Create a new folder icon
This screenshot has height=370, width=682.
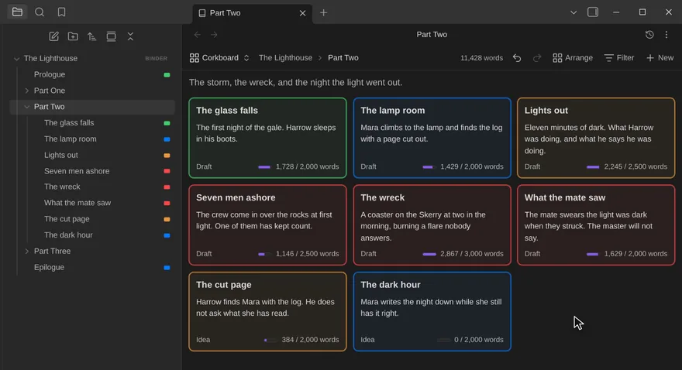point(73,36)
